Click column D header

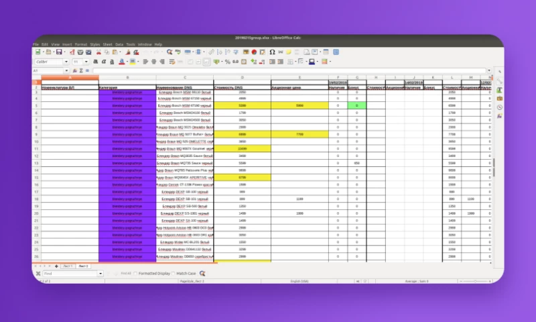243,78
